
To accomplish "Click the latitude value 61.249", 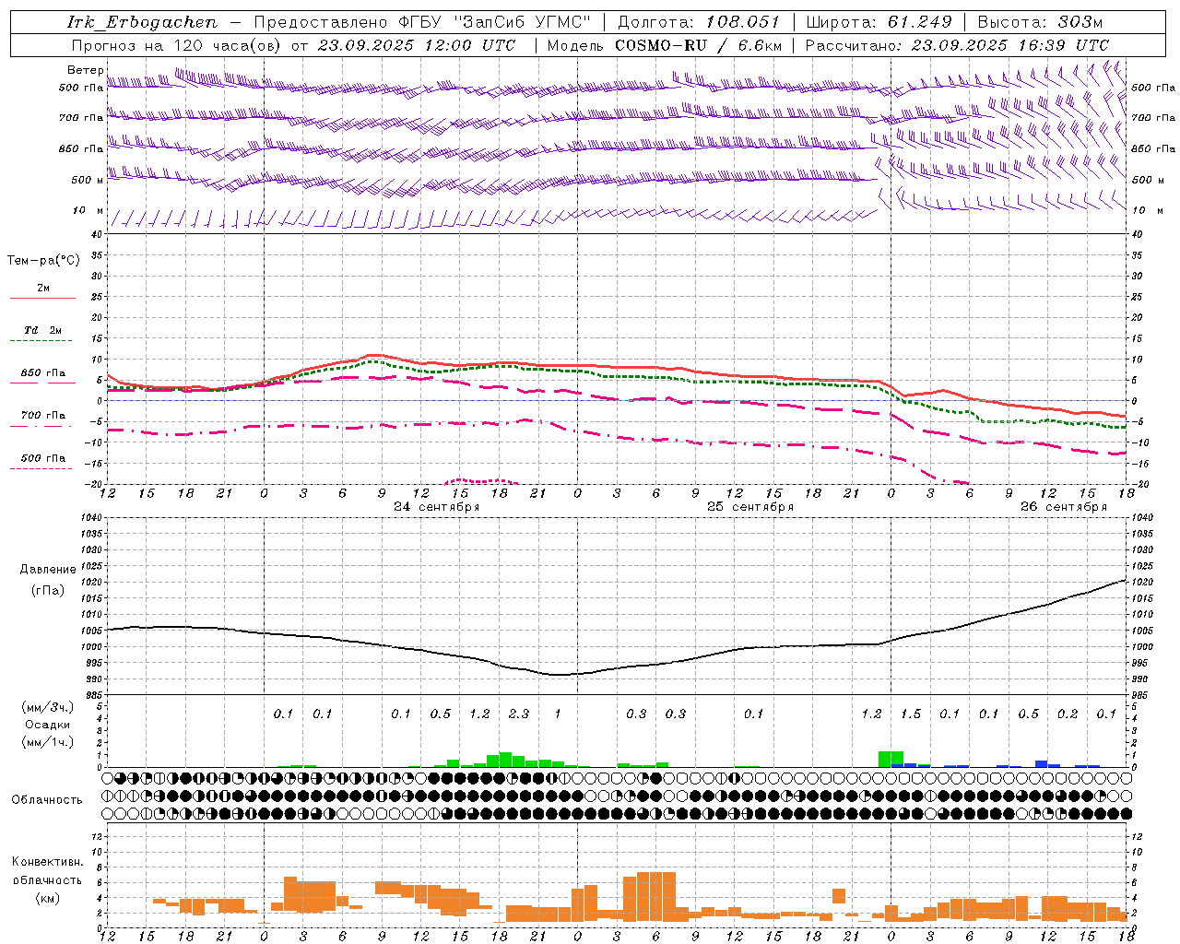I will [x=919, y=22].
